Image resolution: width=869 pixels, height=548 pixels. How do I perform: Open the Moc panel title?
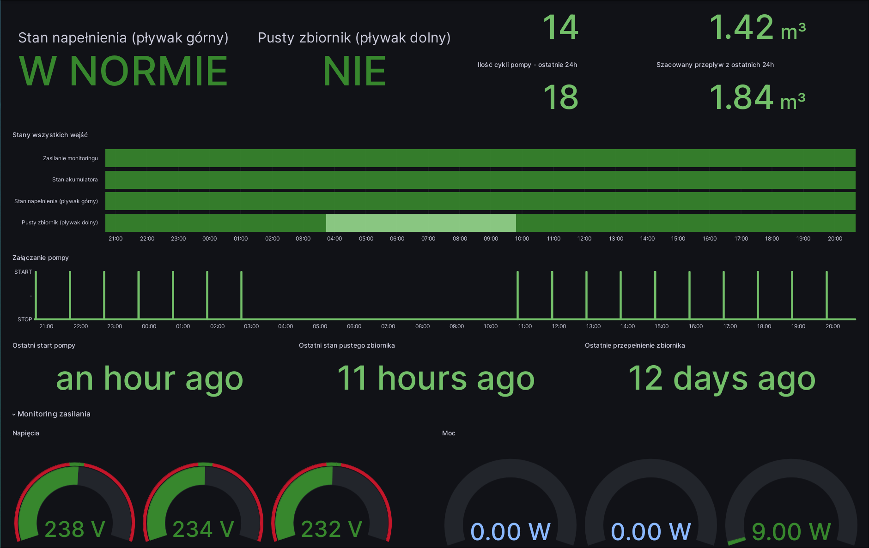pos(449,433)
